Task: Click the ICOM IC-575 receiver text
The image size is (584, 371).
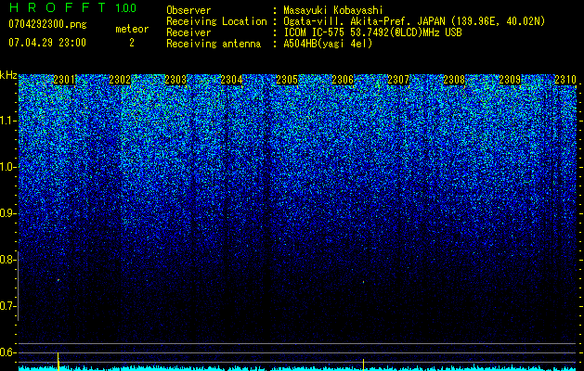Action: (372, 32)
